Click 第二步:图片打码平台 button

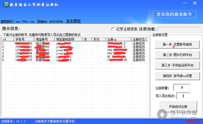click(x=177, y=55)
